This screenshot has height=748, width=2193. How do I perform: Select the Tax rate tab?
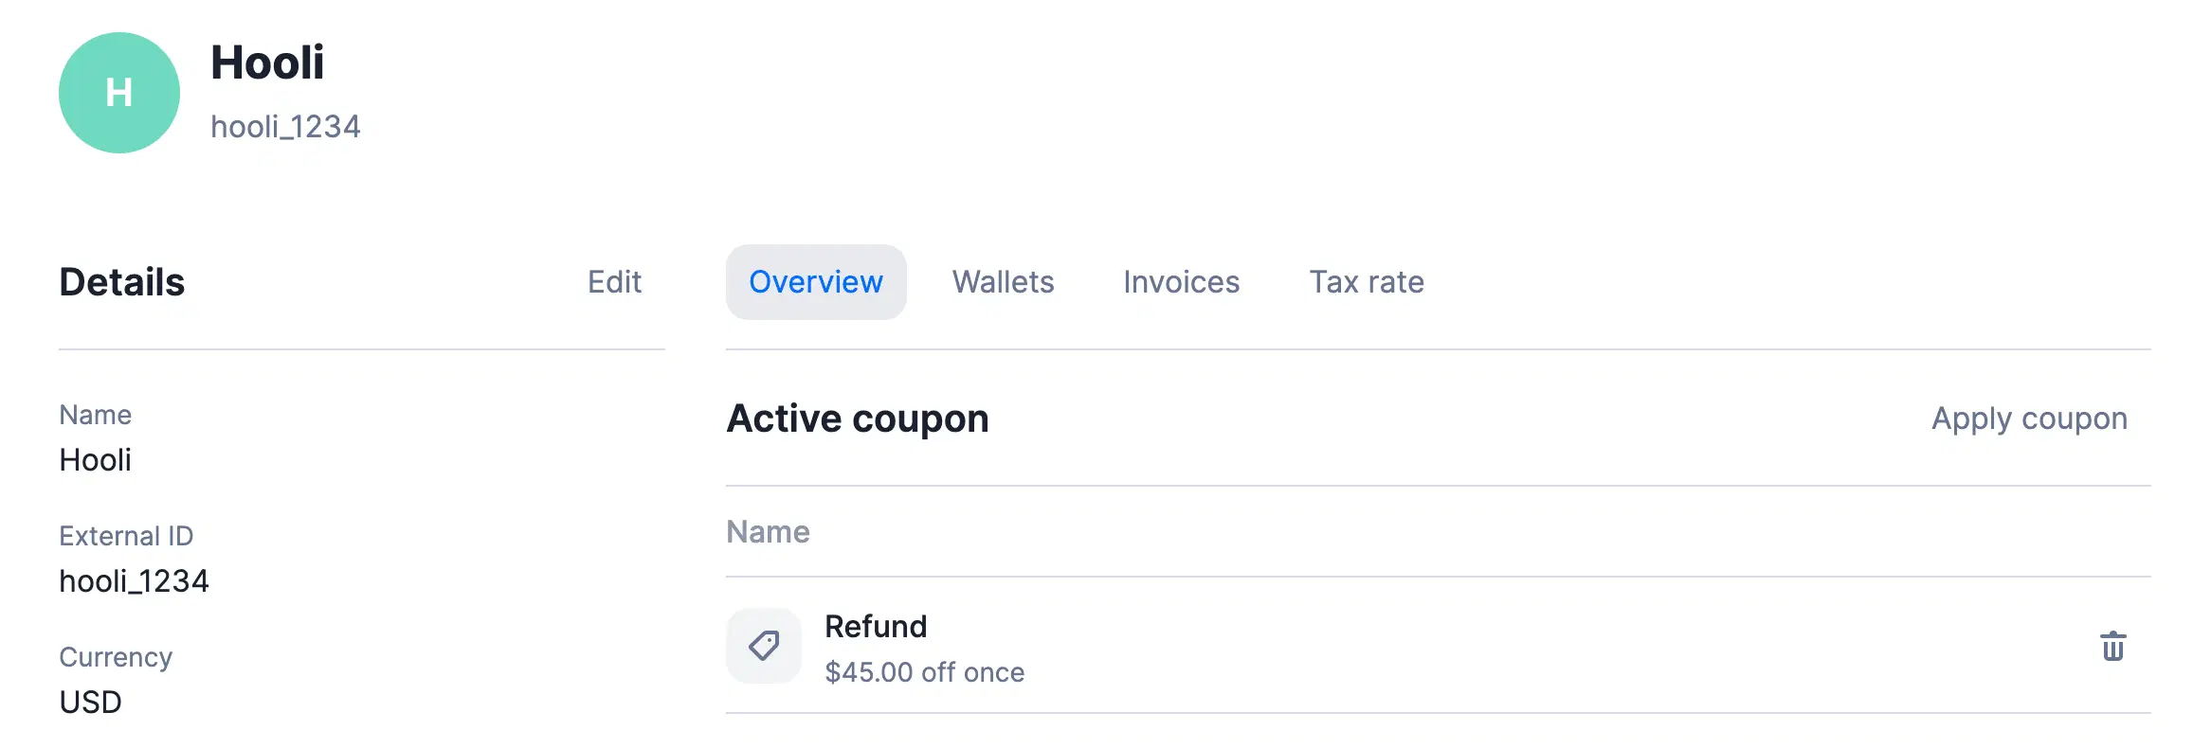[1366, 282]
